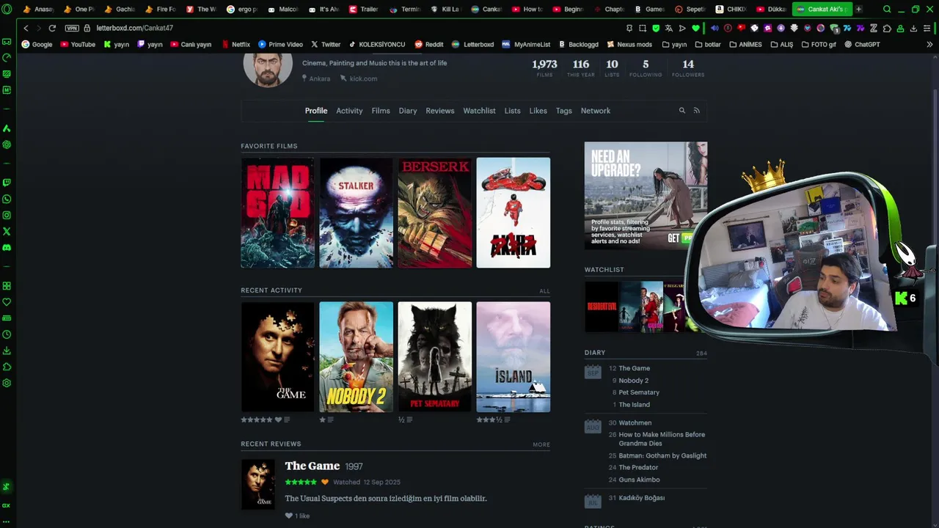Open Netflix bookmark

pyautogui.click(x=235, y=44)
